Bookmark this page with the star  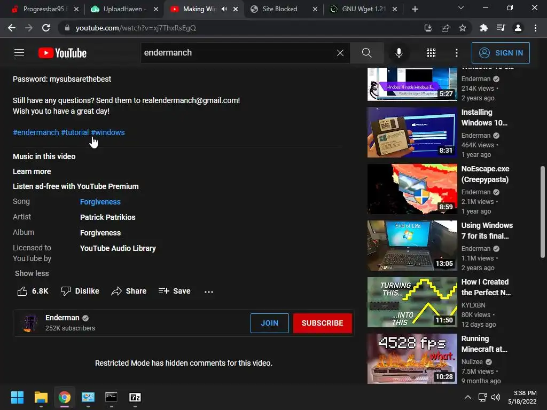pos(463,28)
